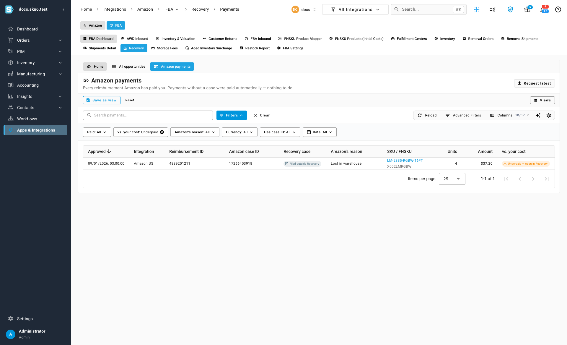The height and width of the screenshot is (345, 567).
Task: Expand the Orders sidebar menu
Action: [35, 40]
